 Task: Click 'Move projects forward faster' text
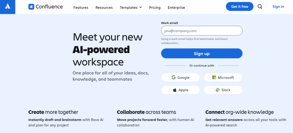(x=142, y=120)
